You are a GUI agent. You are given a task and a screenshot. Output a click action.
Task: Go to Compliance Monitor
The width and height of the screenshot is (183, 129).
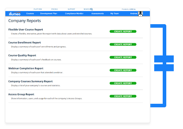pyautogui.click(x=74, y=14)
